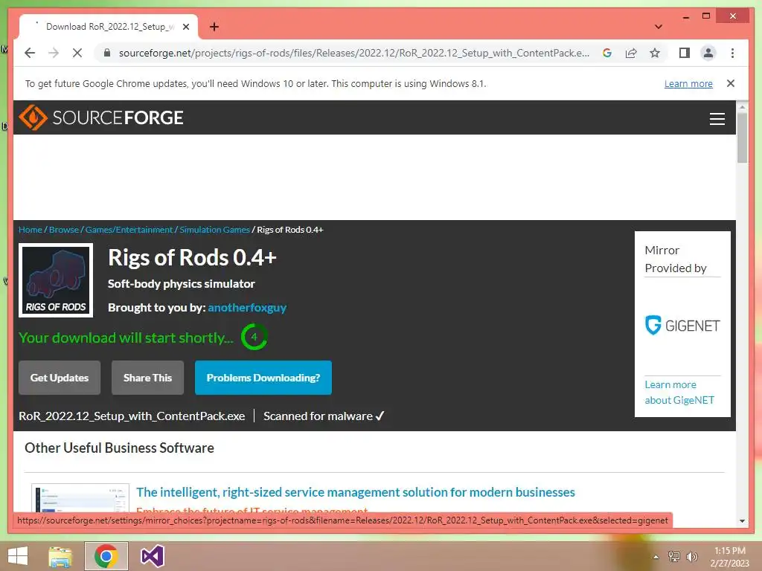Select the Download RoR_2022.12_Setup tab

pos(108,27)
